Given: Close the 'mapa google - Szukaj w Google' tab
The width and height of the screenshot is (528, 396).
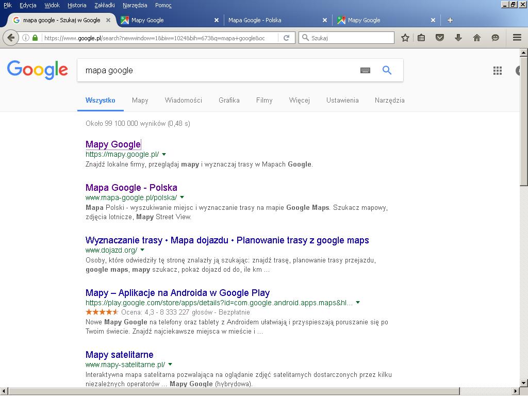Looking at the screenshot, I should [108, 20].
